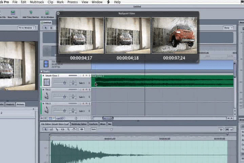Screen dimensions: 244x163
Task: Toggle the Solo button in File Editor
Action: pyautogui.click(x=94, y=129)
